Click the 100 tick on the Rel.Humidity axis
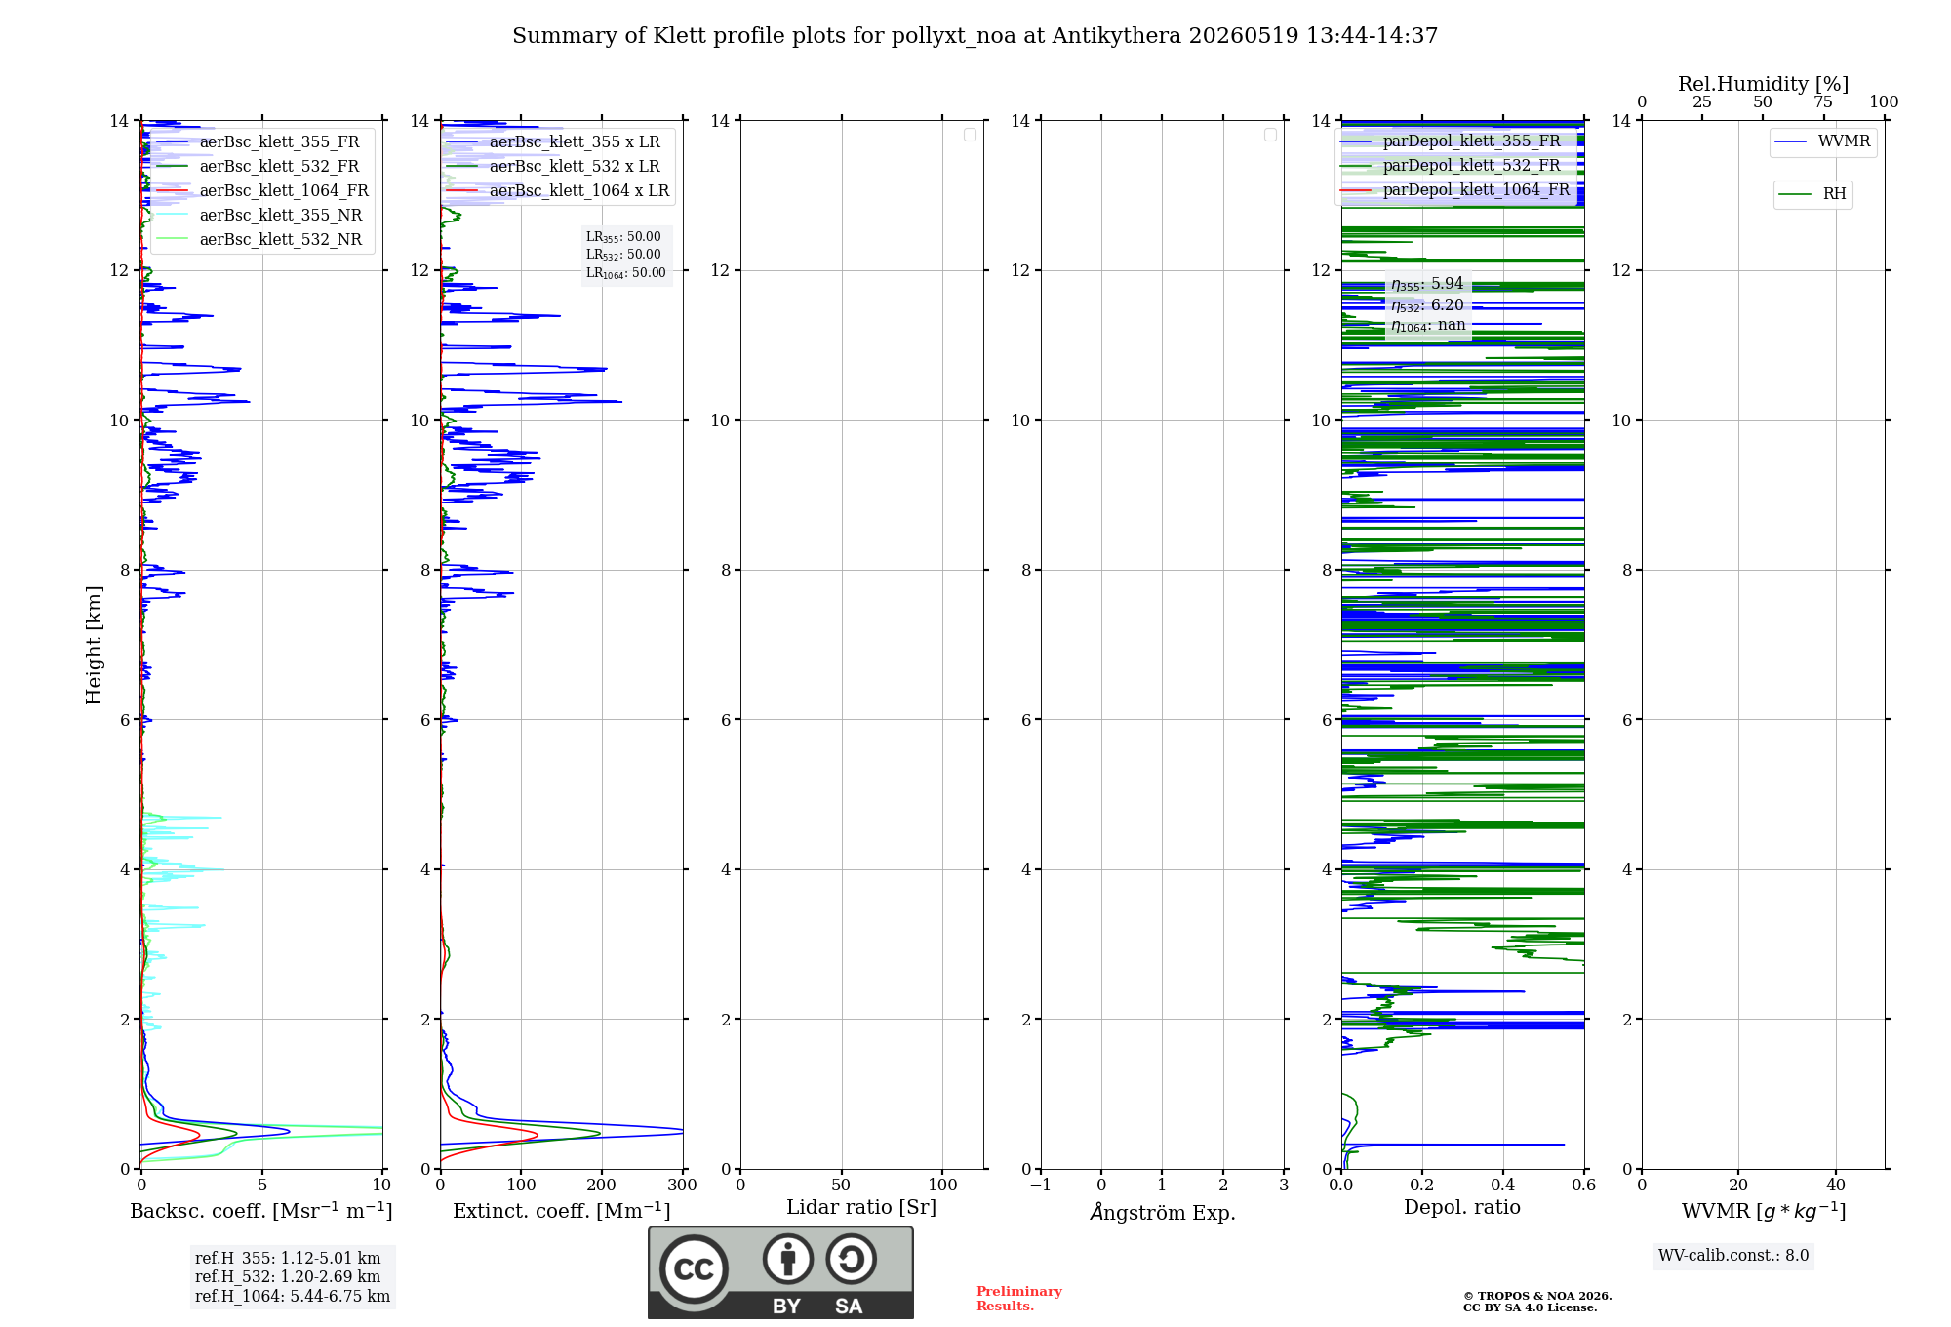This screenshot has height=1327, width=1951. (x=1884, y=102)
